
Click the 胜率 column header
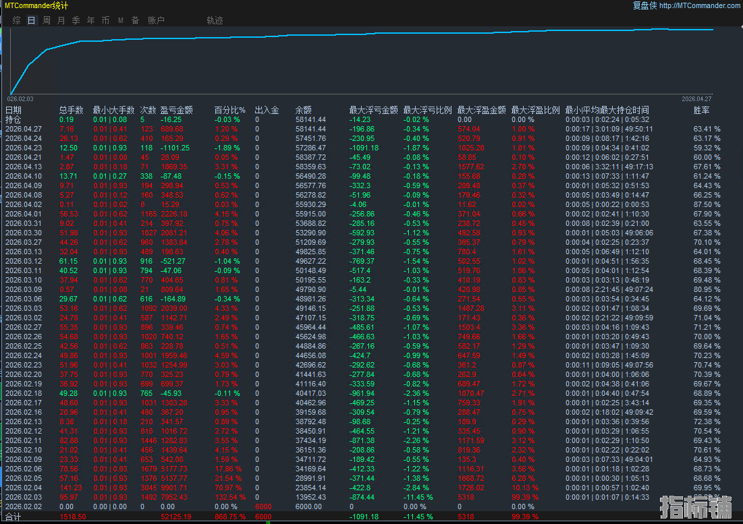tap(701, 110)
